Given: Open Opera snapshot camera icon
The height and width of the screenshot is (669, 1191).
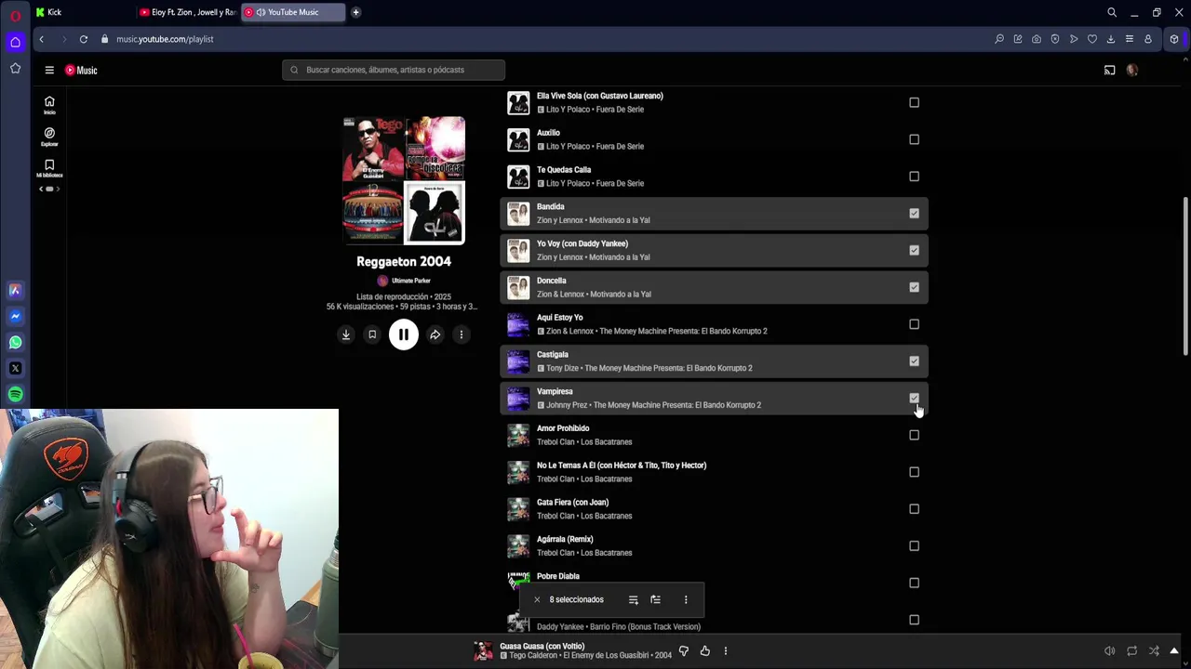Looking at the screenshot, I should [x=1037, y=39].
